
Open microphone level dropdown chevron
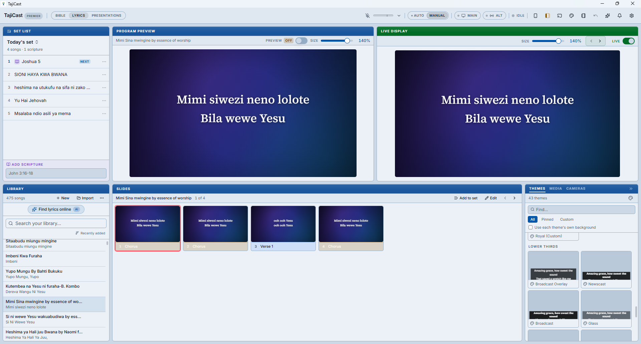(x=399, y=16)
